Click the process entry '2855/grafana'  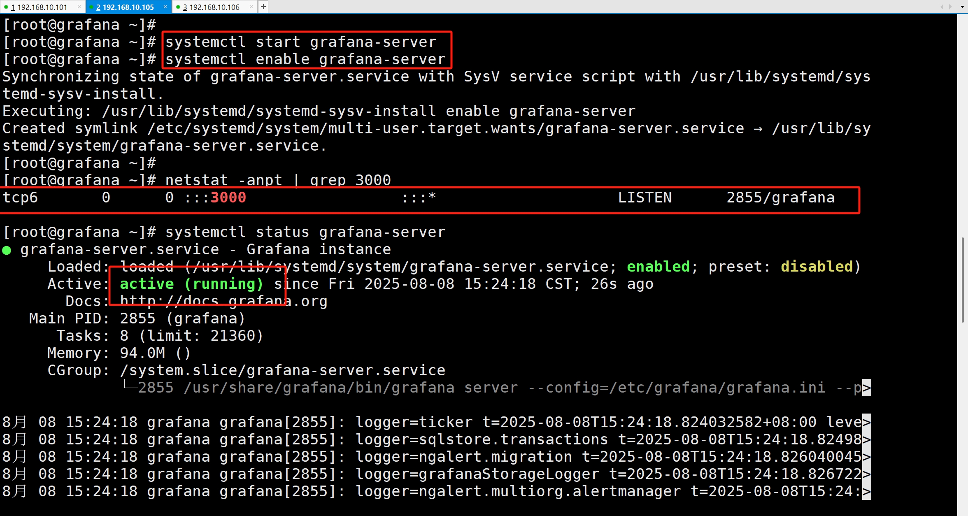(x=780, y=198)
